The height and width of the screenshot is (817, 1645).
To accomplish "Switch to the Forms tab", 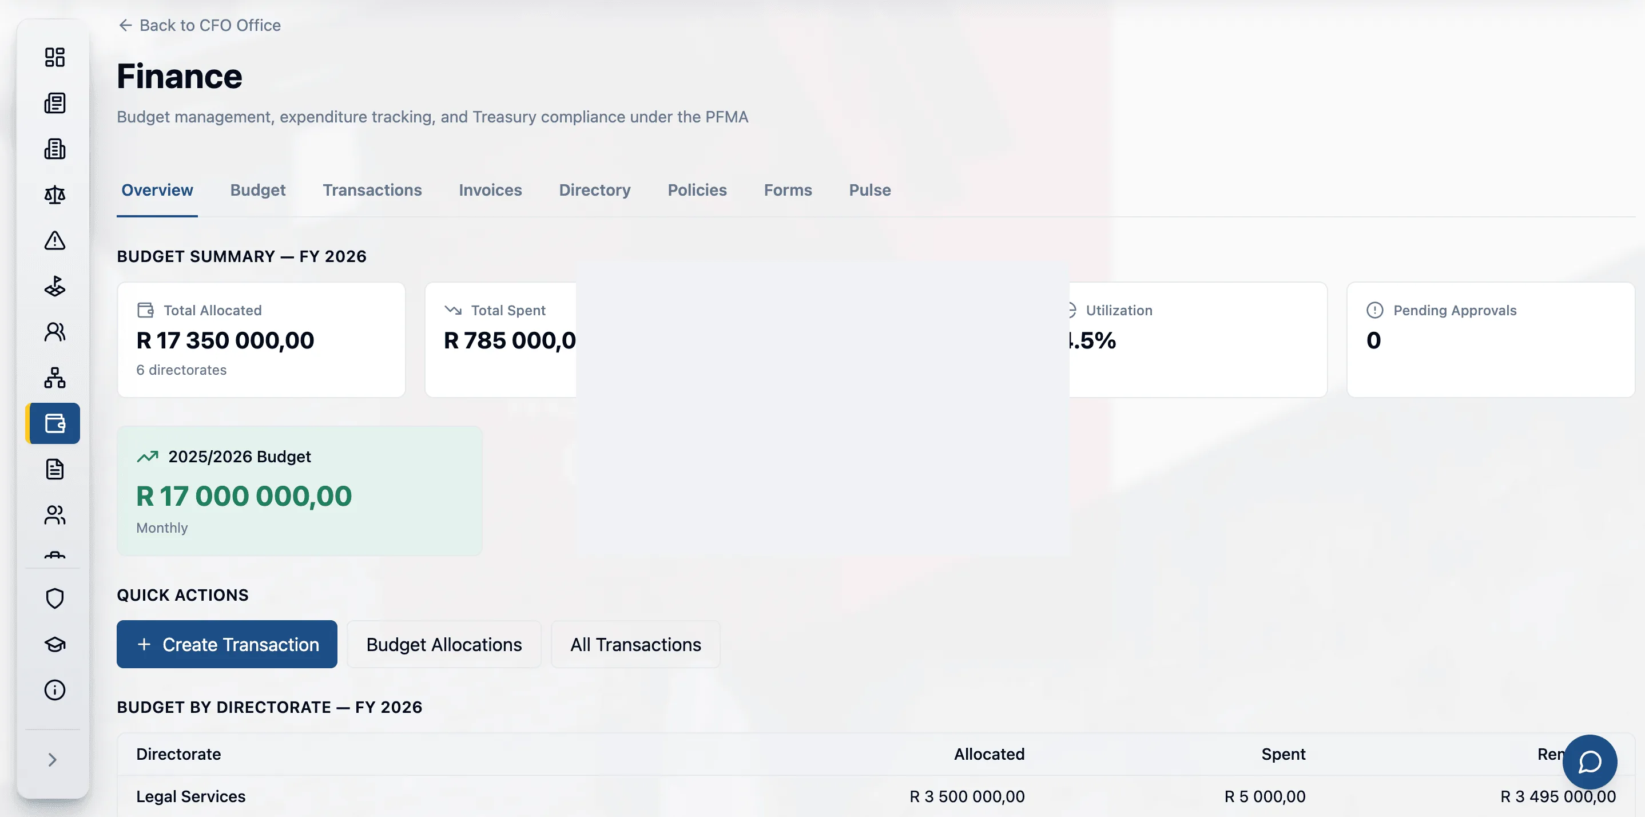I will click(788, 191).
